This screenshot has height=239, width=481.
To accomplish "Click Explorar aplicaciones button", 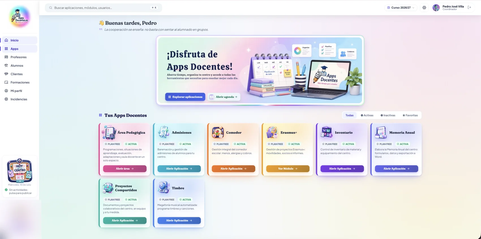I will pyautogui.click(x=185, y=97).
